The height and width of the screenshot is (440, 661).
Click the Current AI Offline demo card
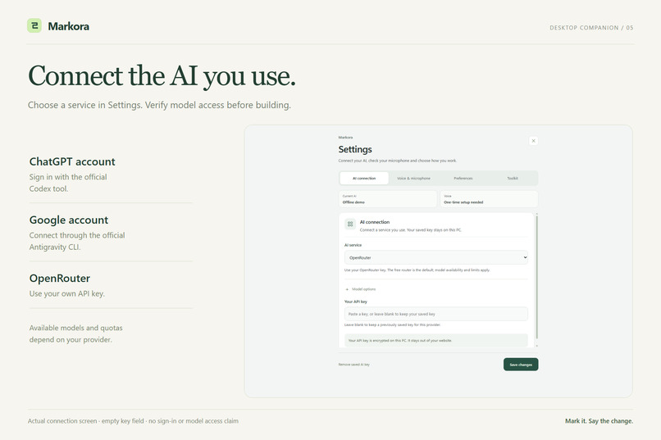(387, 199)
